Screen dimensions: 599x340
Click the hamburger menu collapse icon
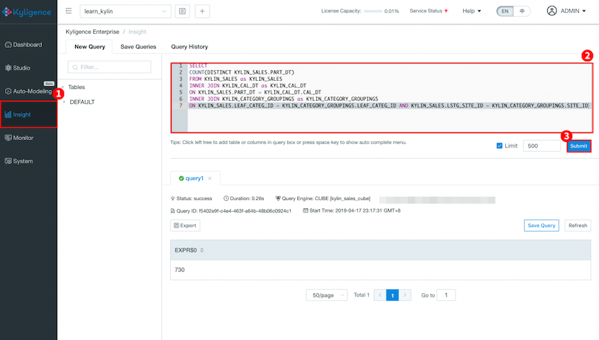click(68, 11)
